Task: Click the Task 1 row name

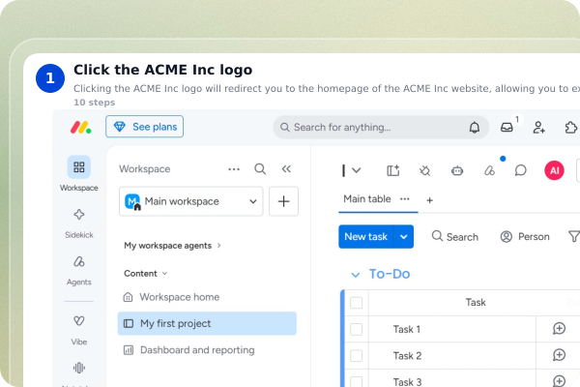Action: [x=407, y=329]
